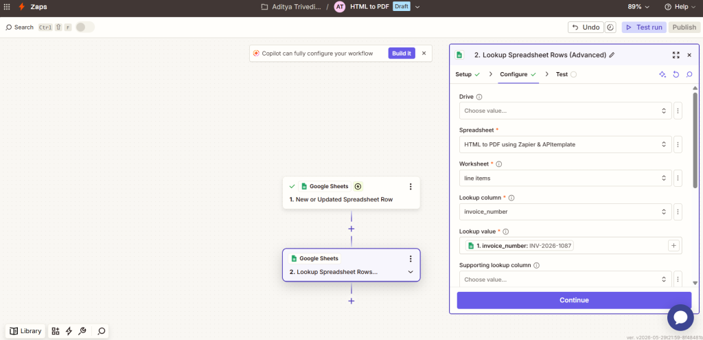This screenshot has height=340, width=703.
Task: Dismiss the Copilot banner
Action: click(424, 53)
